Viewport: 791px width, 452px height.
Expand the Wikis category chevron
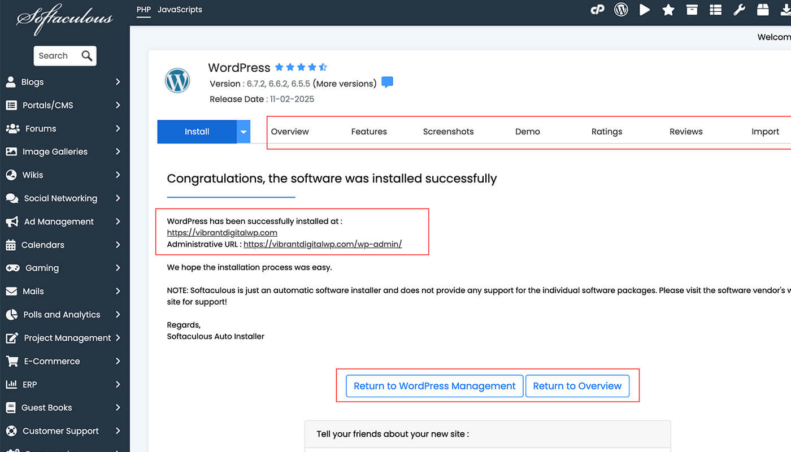pyautogui.click(x=118, y=175)
